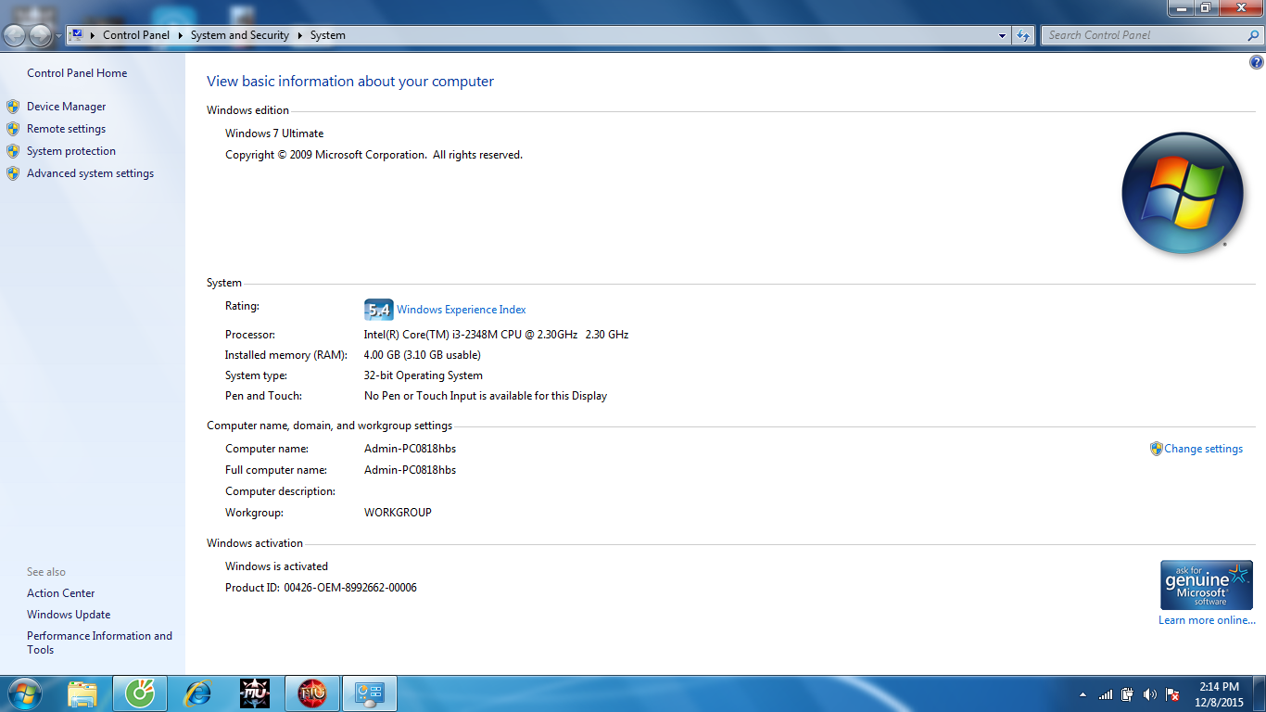The height and width of the screenshot is (712, 1266).
Task: Expand arrow after System and Security breadcrumb
Action: (x=300, y=35)
